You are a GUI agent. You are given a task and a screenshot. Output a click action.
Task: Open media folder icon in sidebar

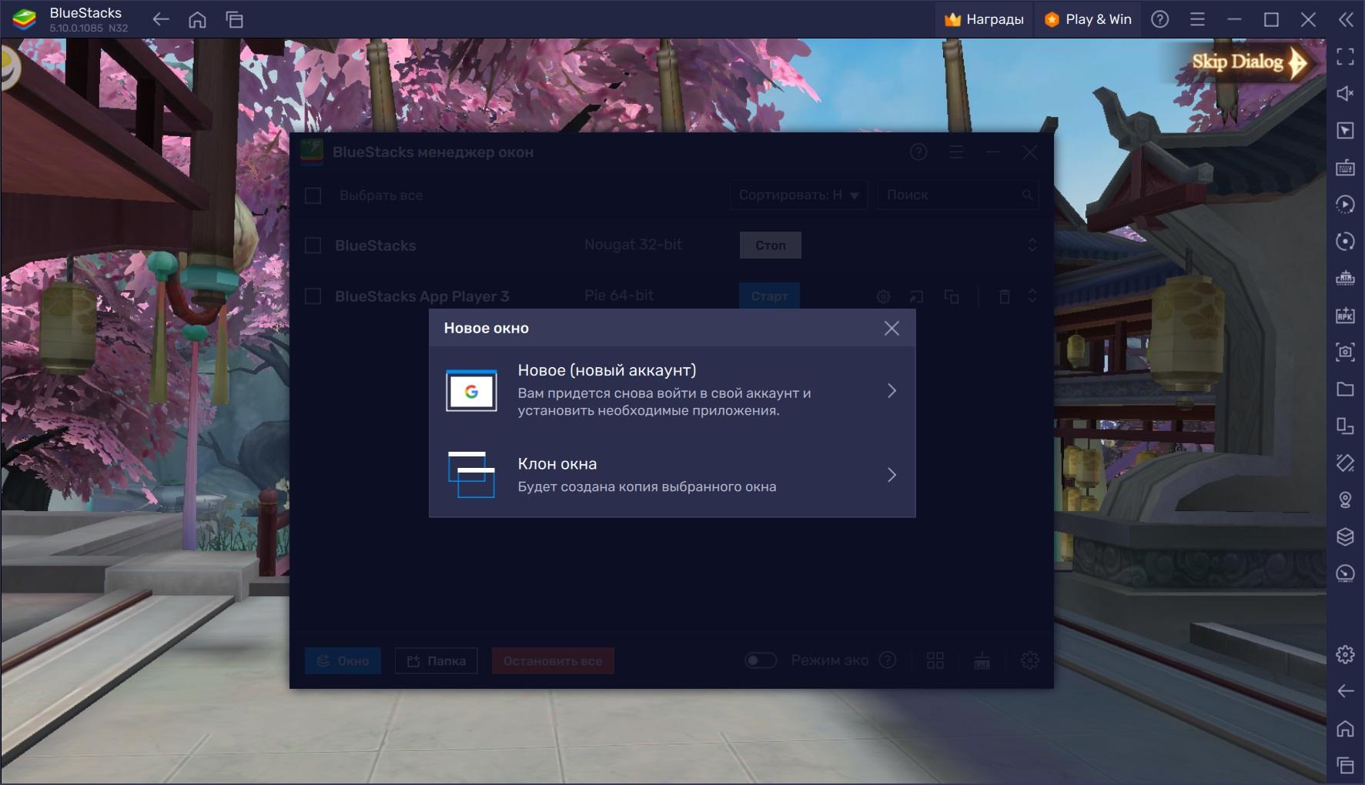1345,389
